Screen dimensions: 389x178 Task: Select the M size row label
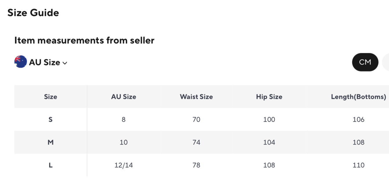click(x=50, y=142)
